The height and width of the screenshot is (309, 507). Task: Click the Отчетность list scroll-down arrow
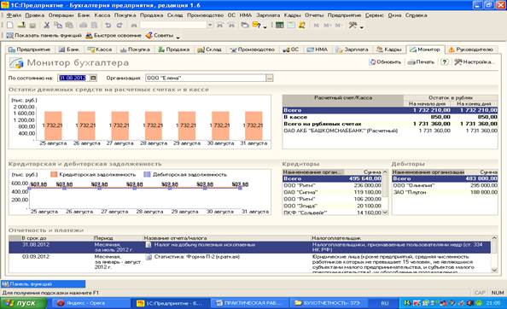click(494, 270)
